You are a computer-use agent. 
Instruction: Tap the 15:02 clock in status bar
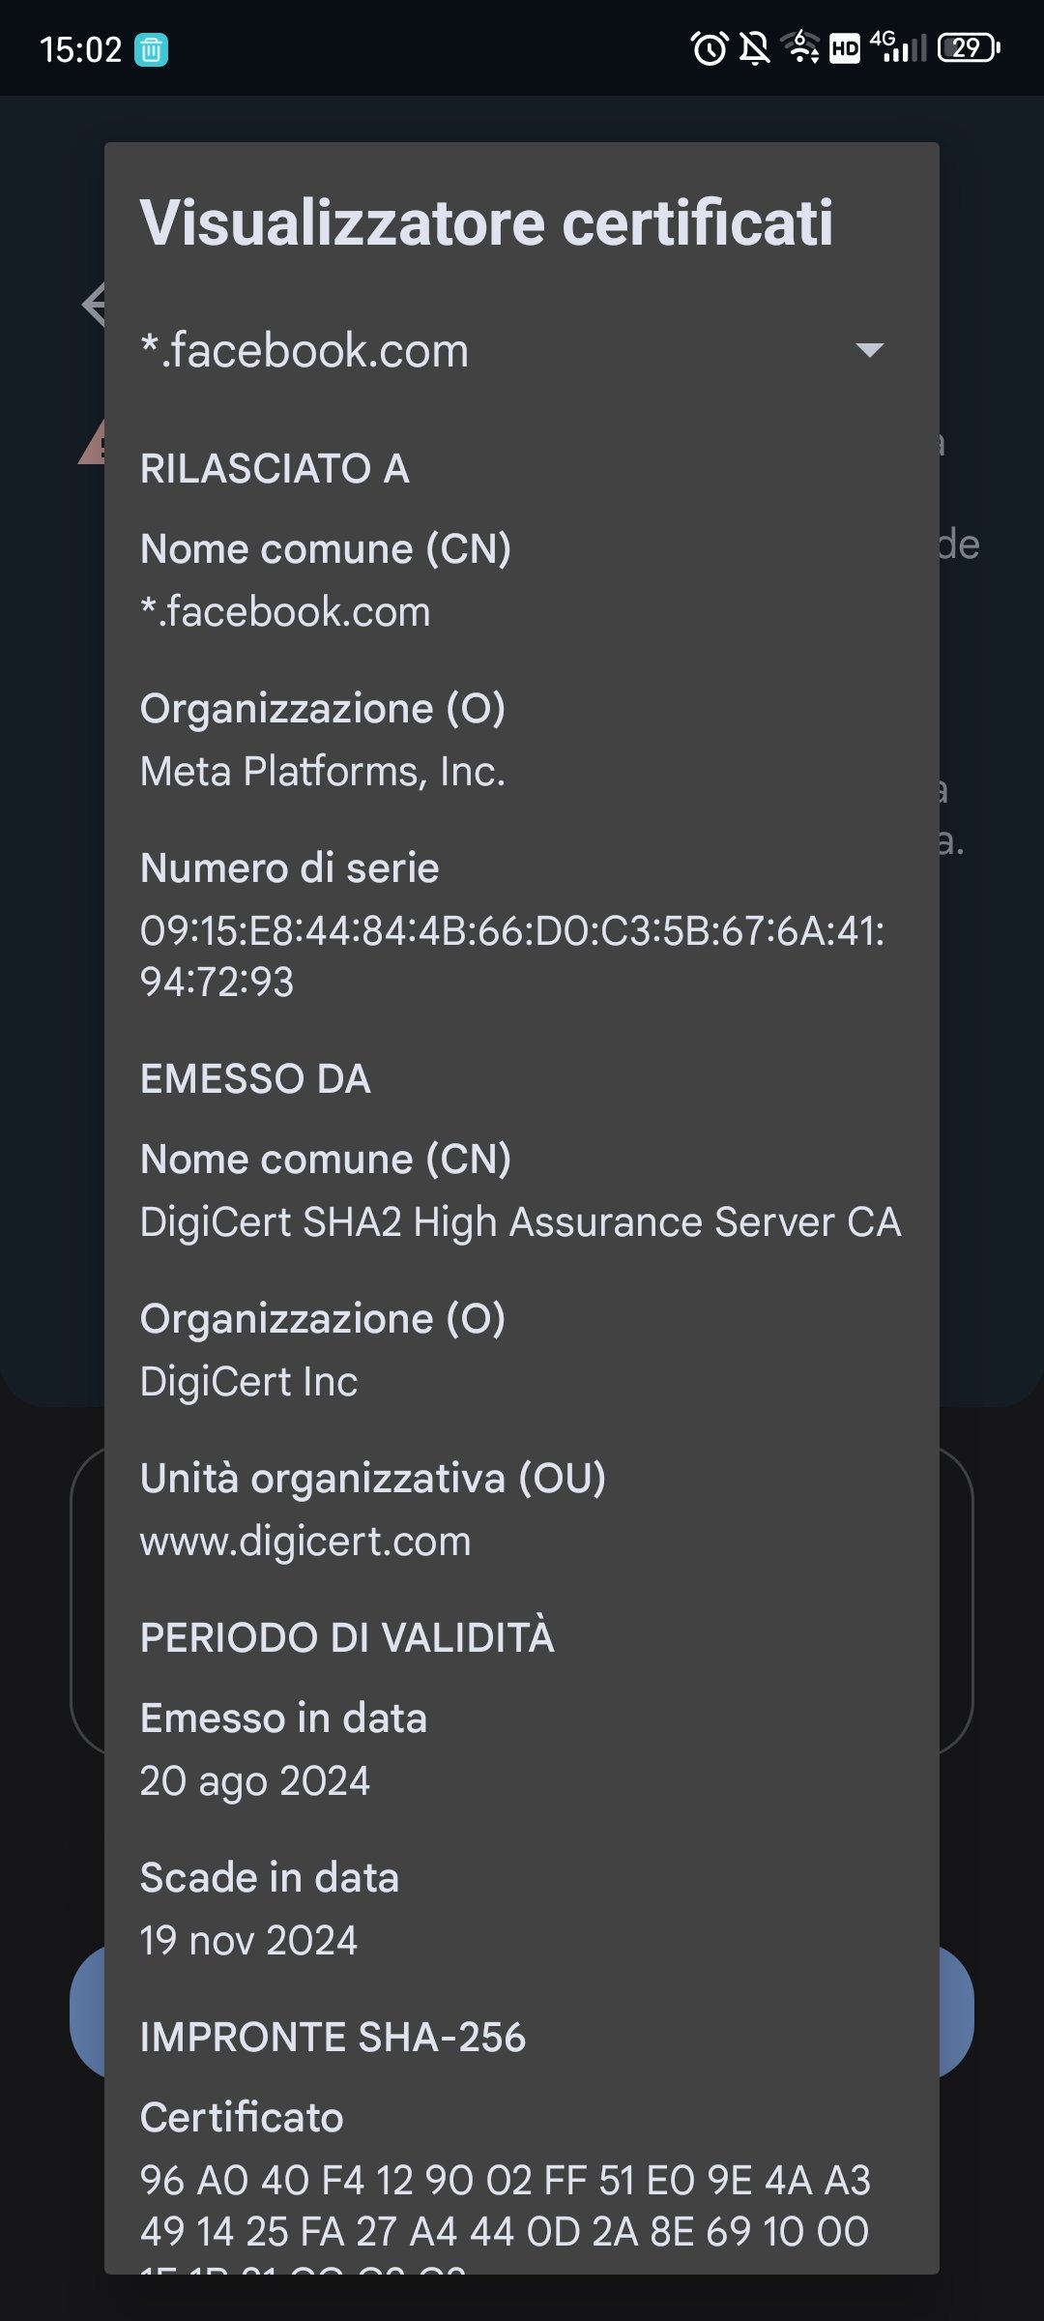click(80, 49)
